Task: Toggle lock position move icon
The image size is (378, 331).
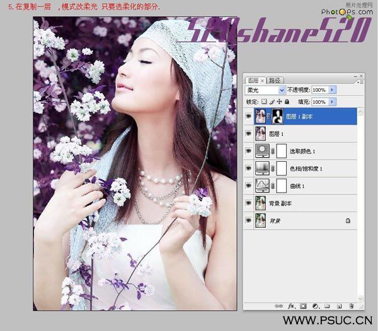Action: [279, 101]
